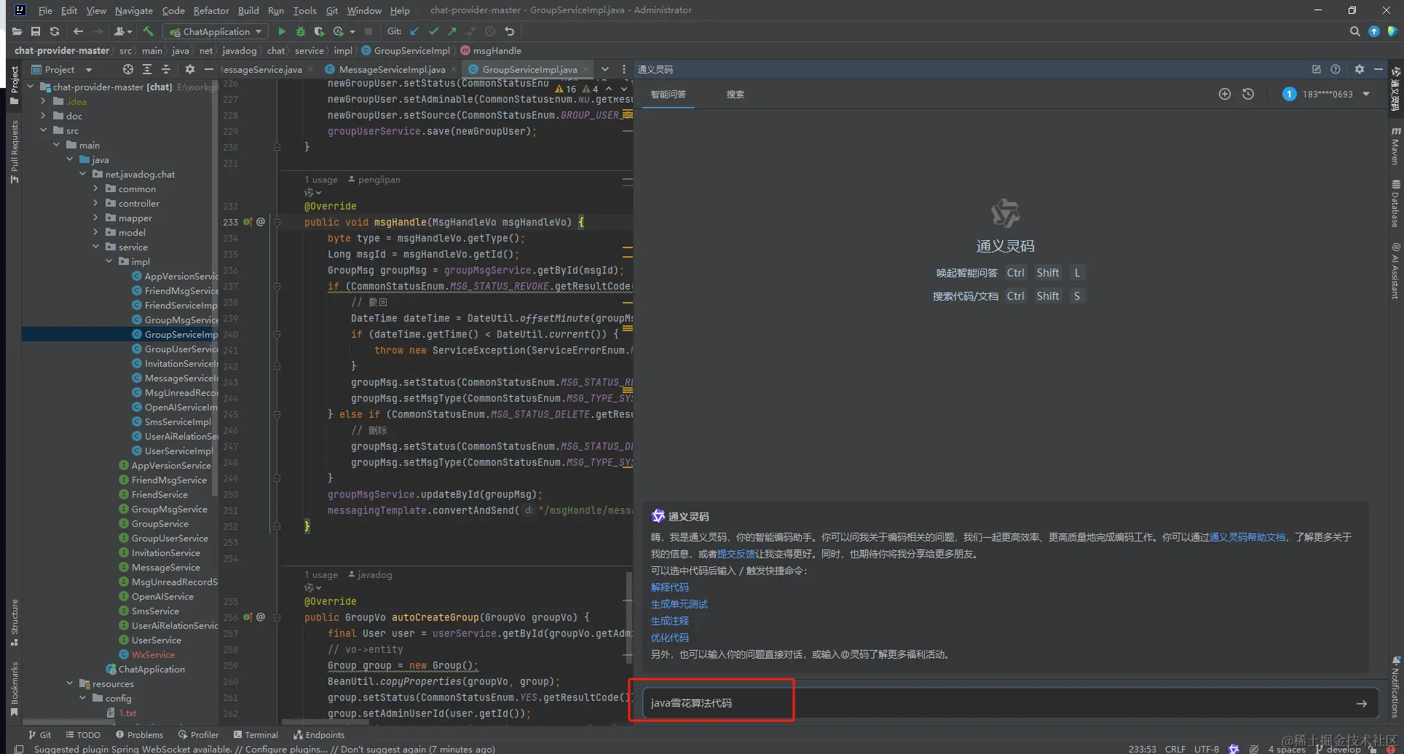The width and height of the screenshot is (1404, 754).
Task: Open the Maven side tool window
Action: 1395,146
